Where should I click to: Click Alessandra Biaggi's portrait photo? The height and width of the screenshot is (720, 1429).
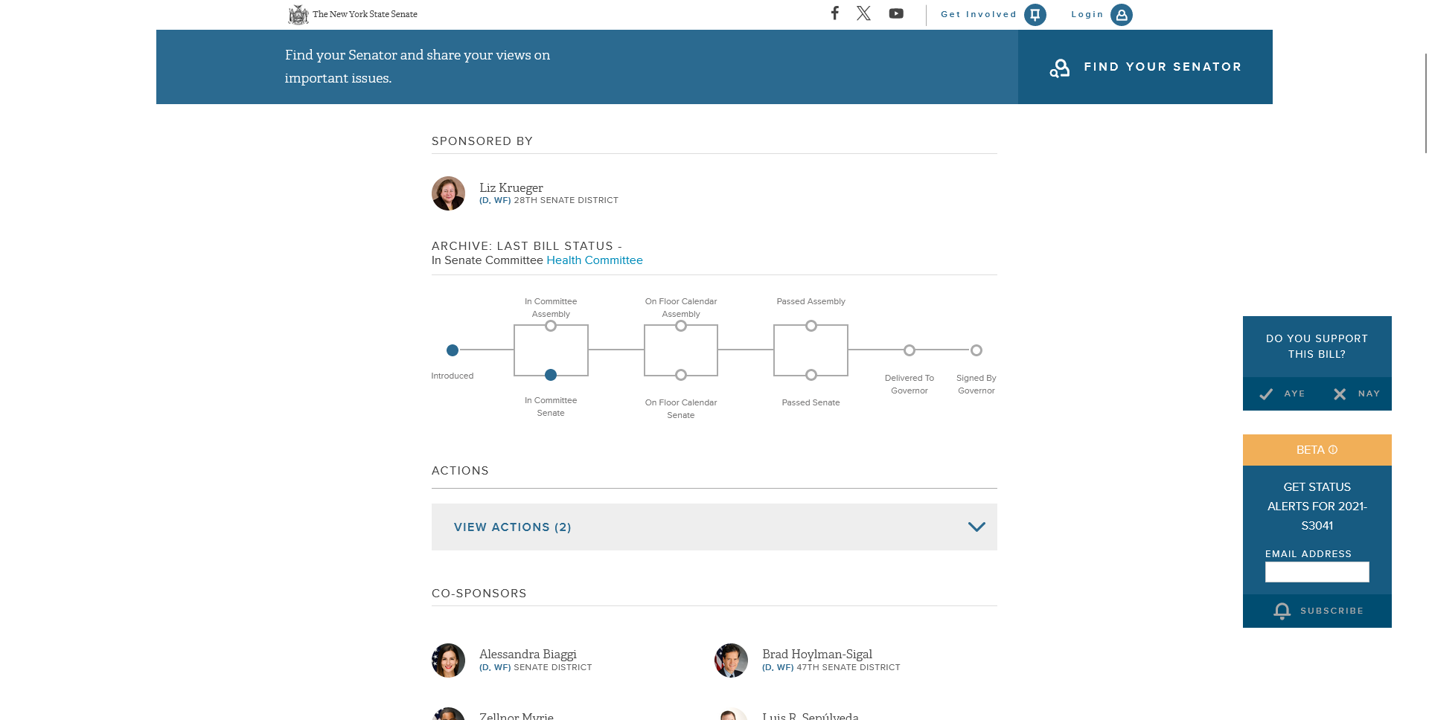pyautogui.click(x=448, y=660)
